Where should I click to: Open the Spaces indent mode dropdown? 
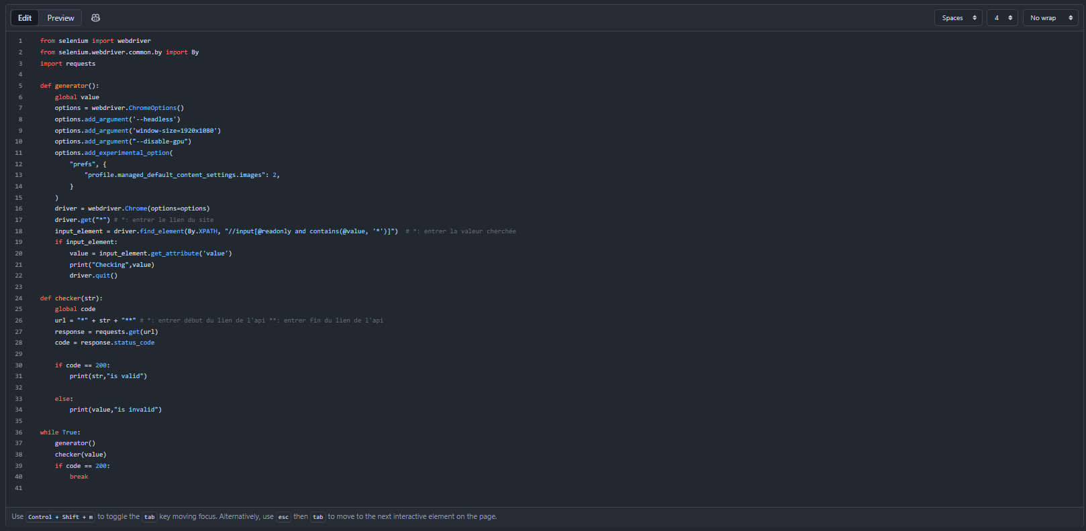click(958, 18)
